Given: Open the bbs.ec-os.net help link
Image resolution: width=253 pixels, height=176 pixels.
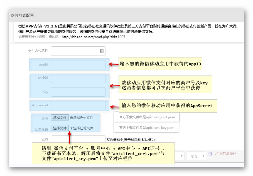Looking at the screenshot, I should (x=94, y=37).
